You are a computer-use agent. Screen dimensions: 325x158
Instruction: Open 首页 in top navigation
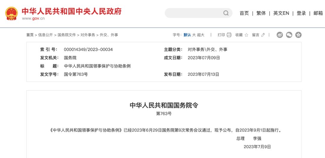(244, 13)
